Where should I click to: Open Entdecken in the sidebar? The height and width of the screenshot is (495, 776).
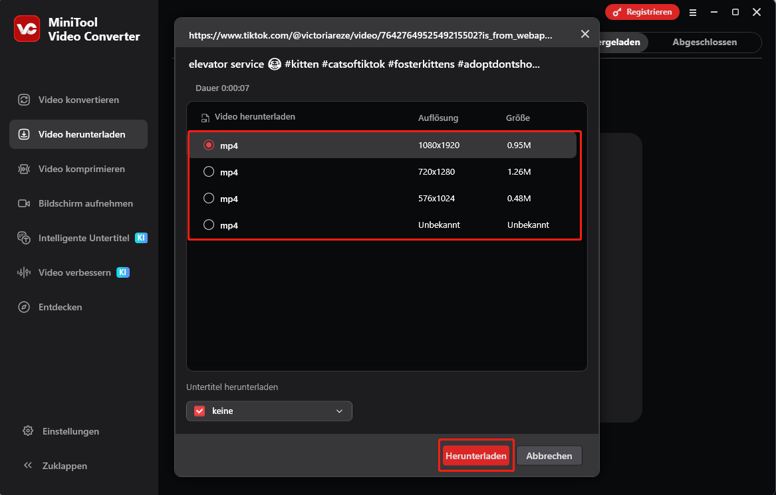coord(78,307)
